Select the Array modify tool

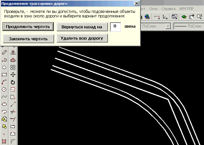pos(13,67)
